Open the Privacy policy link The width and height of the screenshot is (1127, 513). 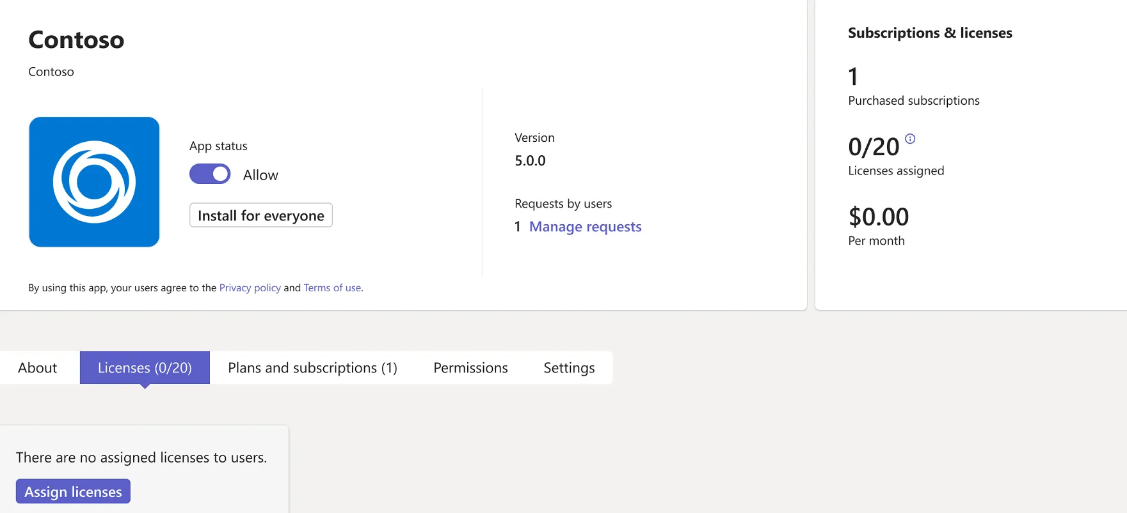[x=250, y=288]
